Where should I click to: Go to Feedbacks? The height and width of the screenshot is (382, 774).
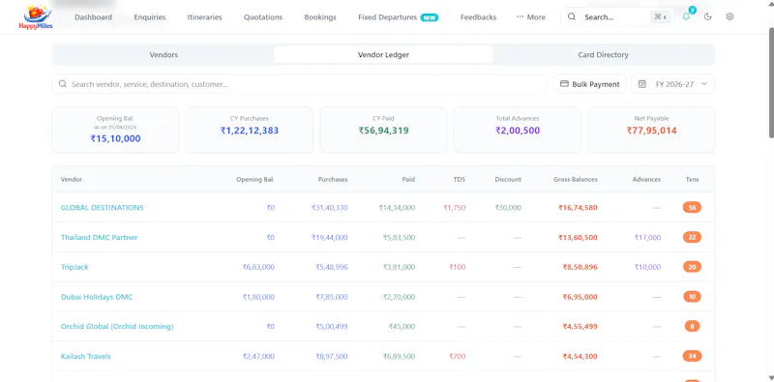pos(478,16)
